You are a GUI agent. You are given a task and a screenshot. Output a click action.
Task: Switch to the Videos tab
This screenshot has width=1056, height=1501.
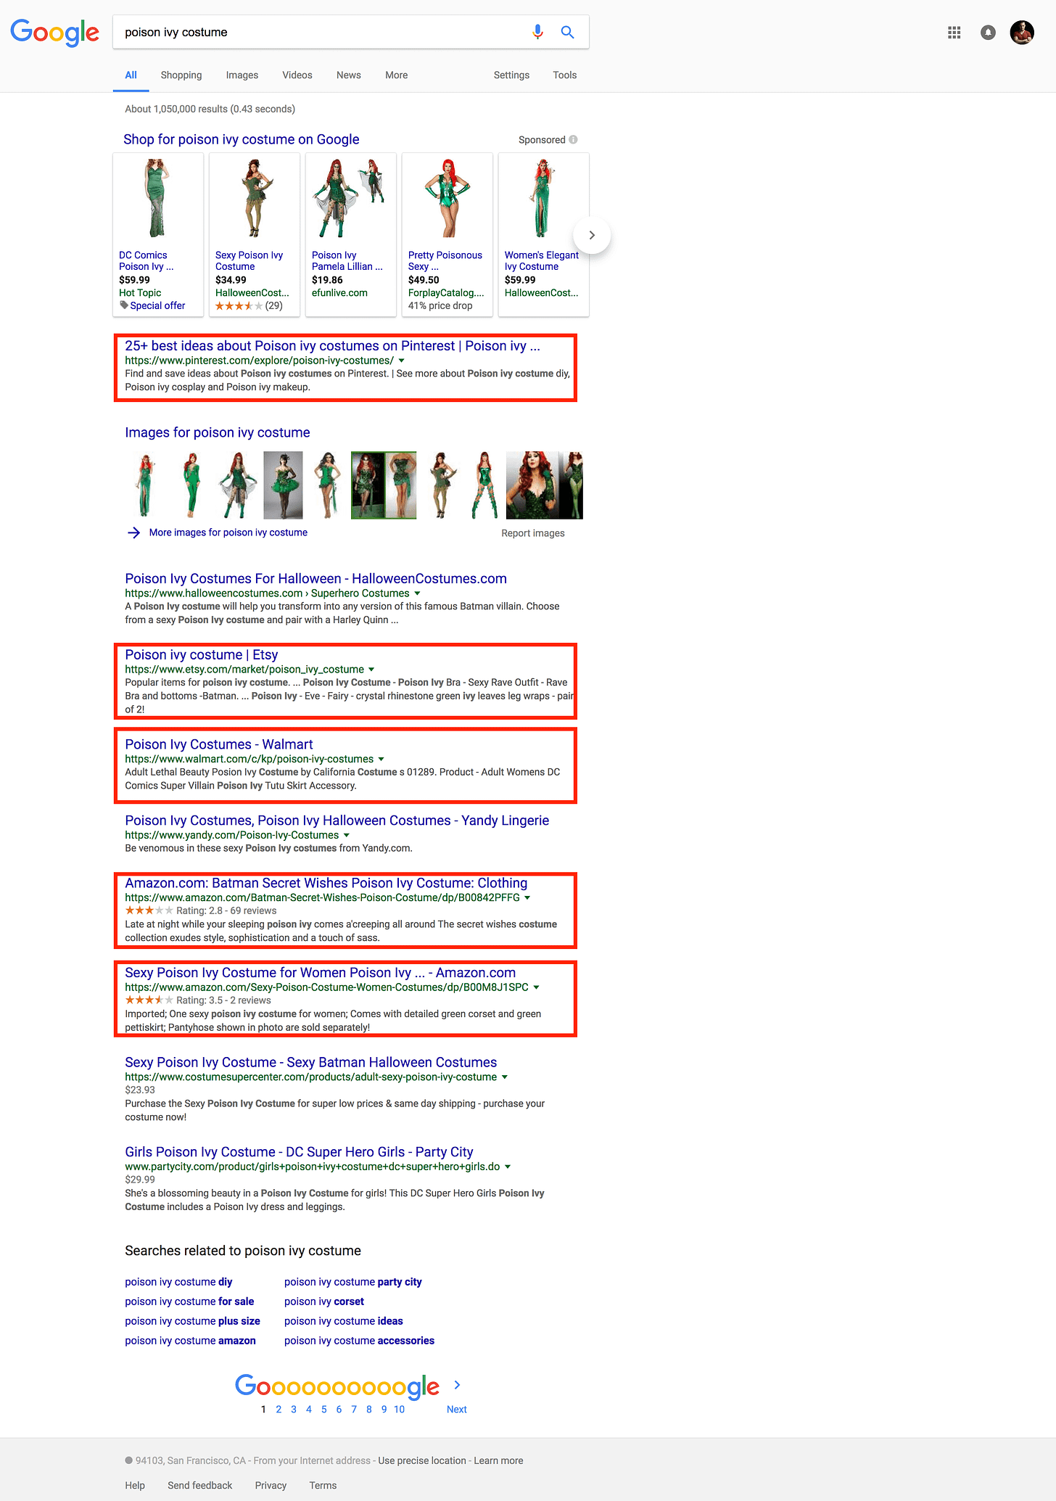click(x=297, y=75)
